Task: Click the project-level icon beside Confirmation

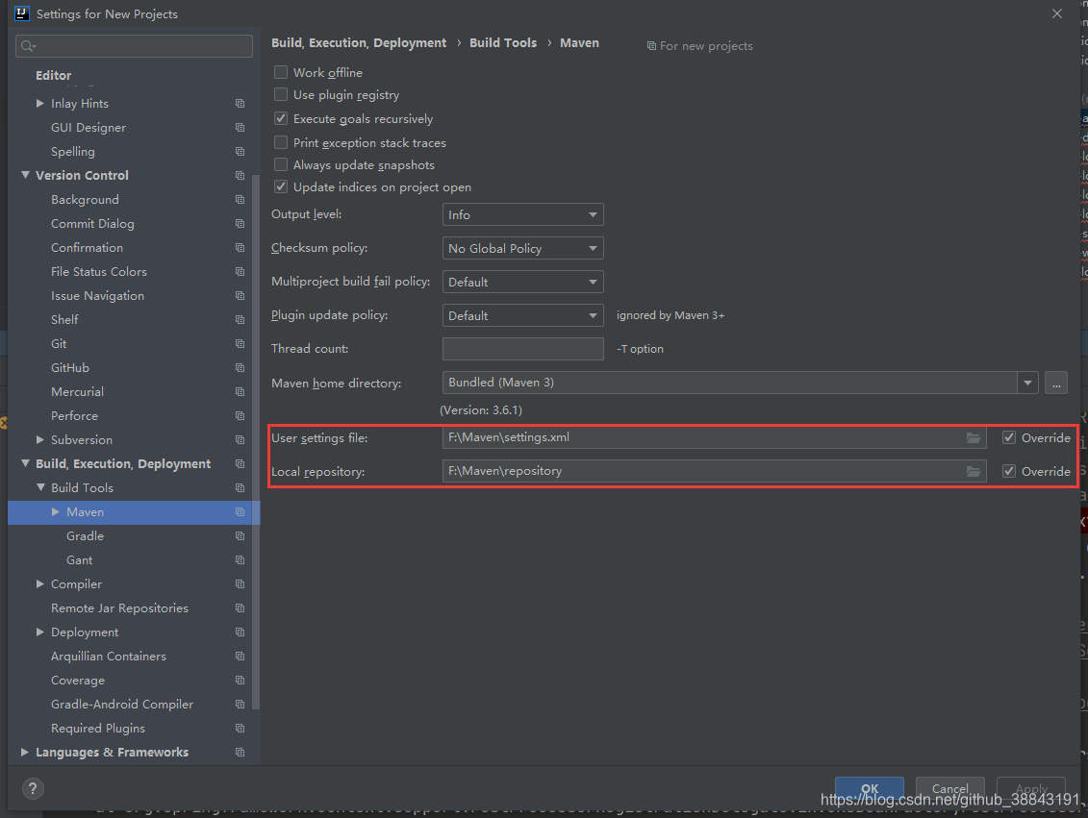Action: [x=240, y=247]
